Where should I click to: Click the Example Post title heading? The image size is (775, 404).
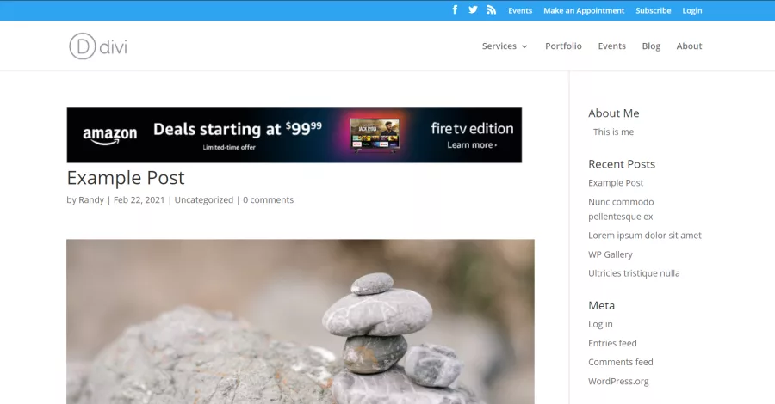click(x=126, y=178)
